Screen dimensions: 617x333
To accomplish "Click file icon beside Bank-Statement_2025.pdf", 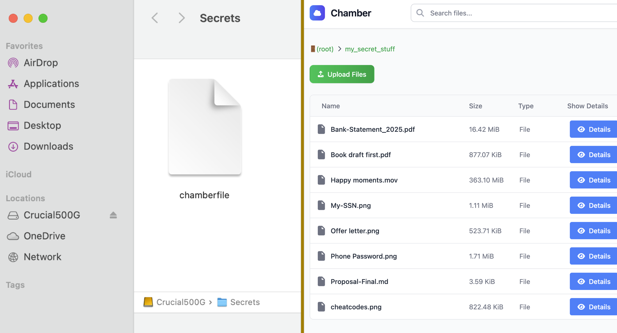I will [x=321, y=129].
